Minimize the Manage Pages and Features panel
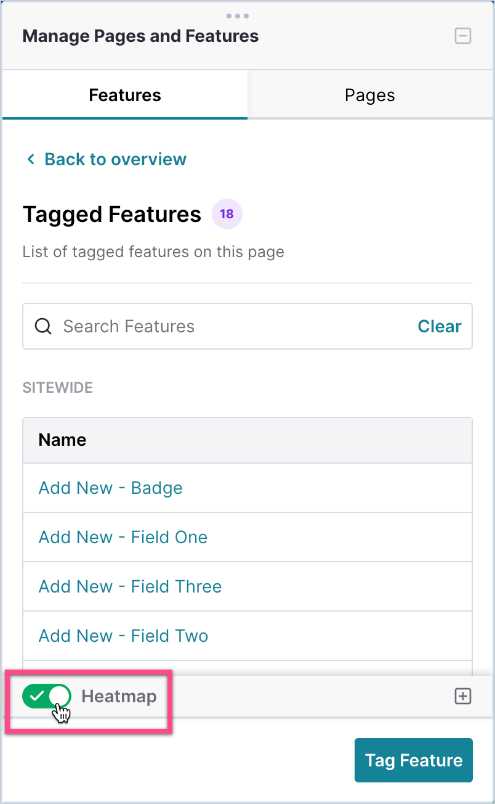 pos(462,36)
